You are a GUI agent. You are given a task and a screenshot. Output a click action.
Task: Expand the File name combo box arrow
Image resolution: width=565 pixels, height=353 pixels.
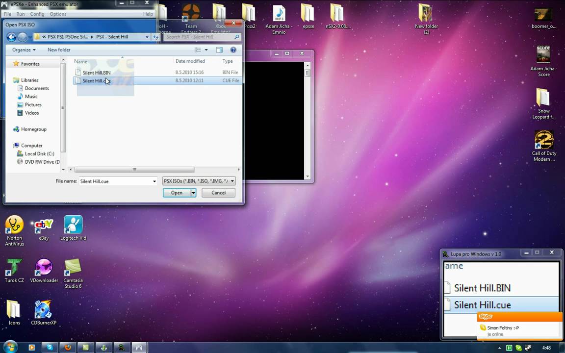coord(154,181)
